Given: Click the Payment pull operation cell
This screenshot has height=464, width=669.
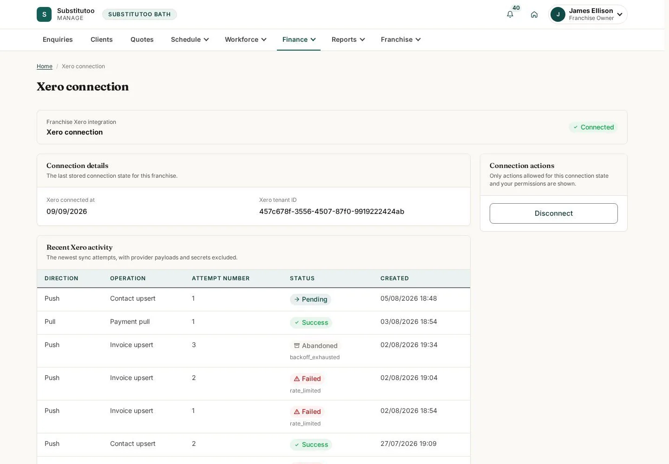Looking at the screenshot, I should 130,322.
